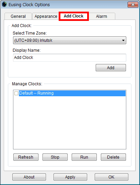Tick the checkbox beside Default clock
This screenshot has height=185, width=140.
(x=16, y=93)
